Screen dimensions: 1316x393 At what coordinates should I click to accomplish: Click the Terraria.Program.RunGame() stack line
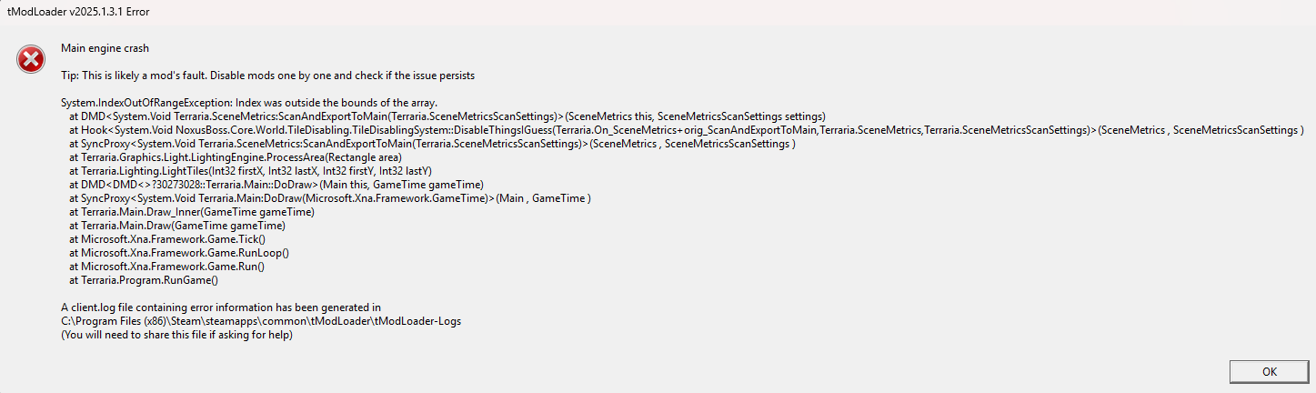click(x=144, y=280)
